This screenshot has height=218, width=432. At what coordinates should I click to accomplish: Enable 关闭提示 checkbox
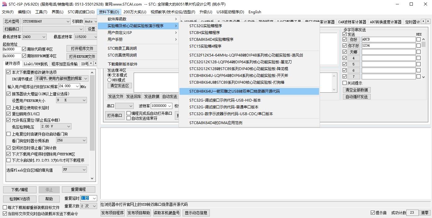click(344, 83)
